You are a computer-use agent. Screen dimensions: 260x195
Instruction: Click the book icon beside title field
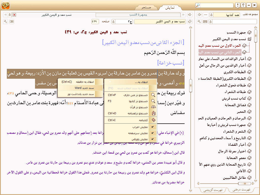(x=190, y=22)
